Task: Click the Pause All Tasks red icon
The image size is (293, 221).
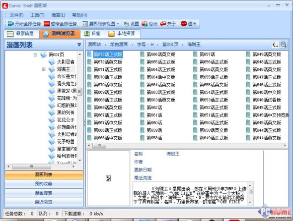Action: [x=47, y=24]
